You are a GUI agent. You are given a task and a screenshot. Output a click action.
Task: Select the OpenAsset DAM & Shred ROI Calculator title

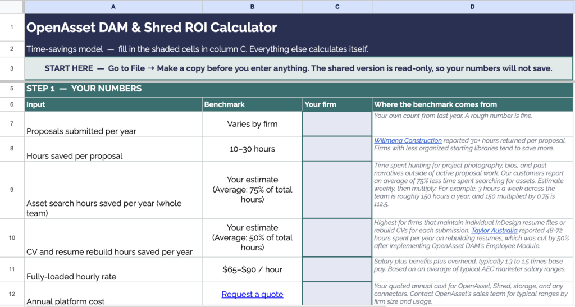[299, 27]
